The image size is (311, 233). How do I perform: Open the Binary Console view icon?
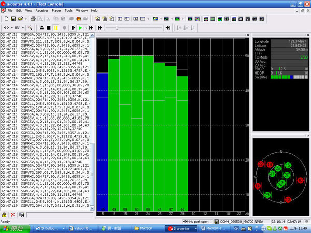click(105, 19)
